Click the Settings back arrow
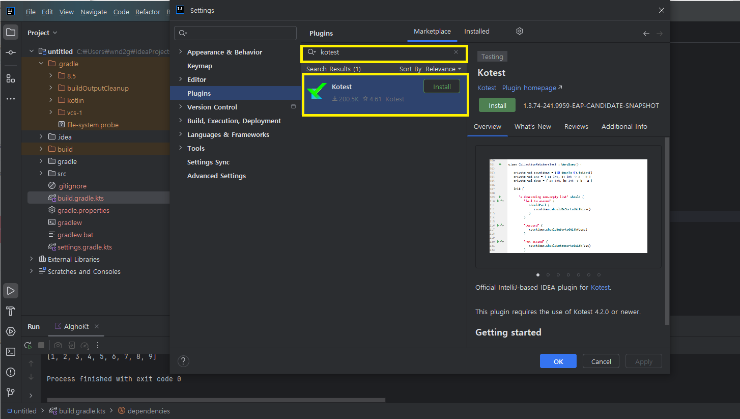 (646, 34)
